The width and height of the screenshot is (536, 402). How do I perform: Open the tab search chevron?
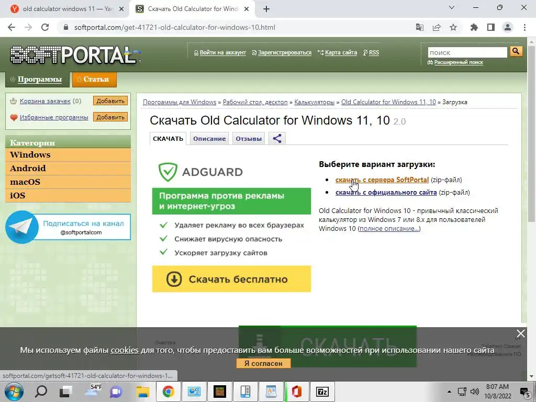coord(452,7)
